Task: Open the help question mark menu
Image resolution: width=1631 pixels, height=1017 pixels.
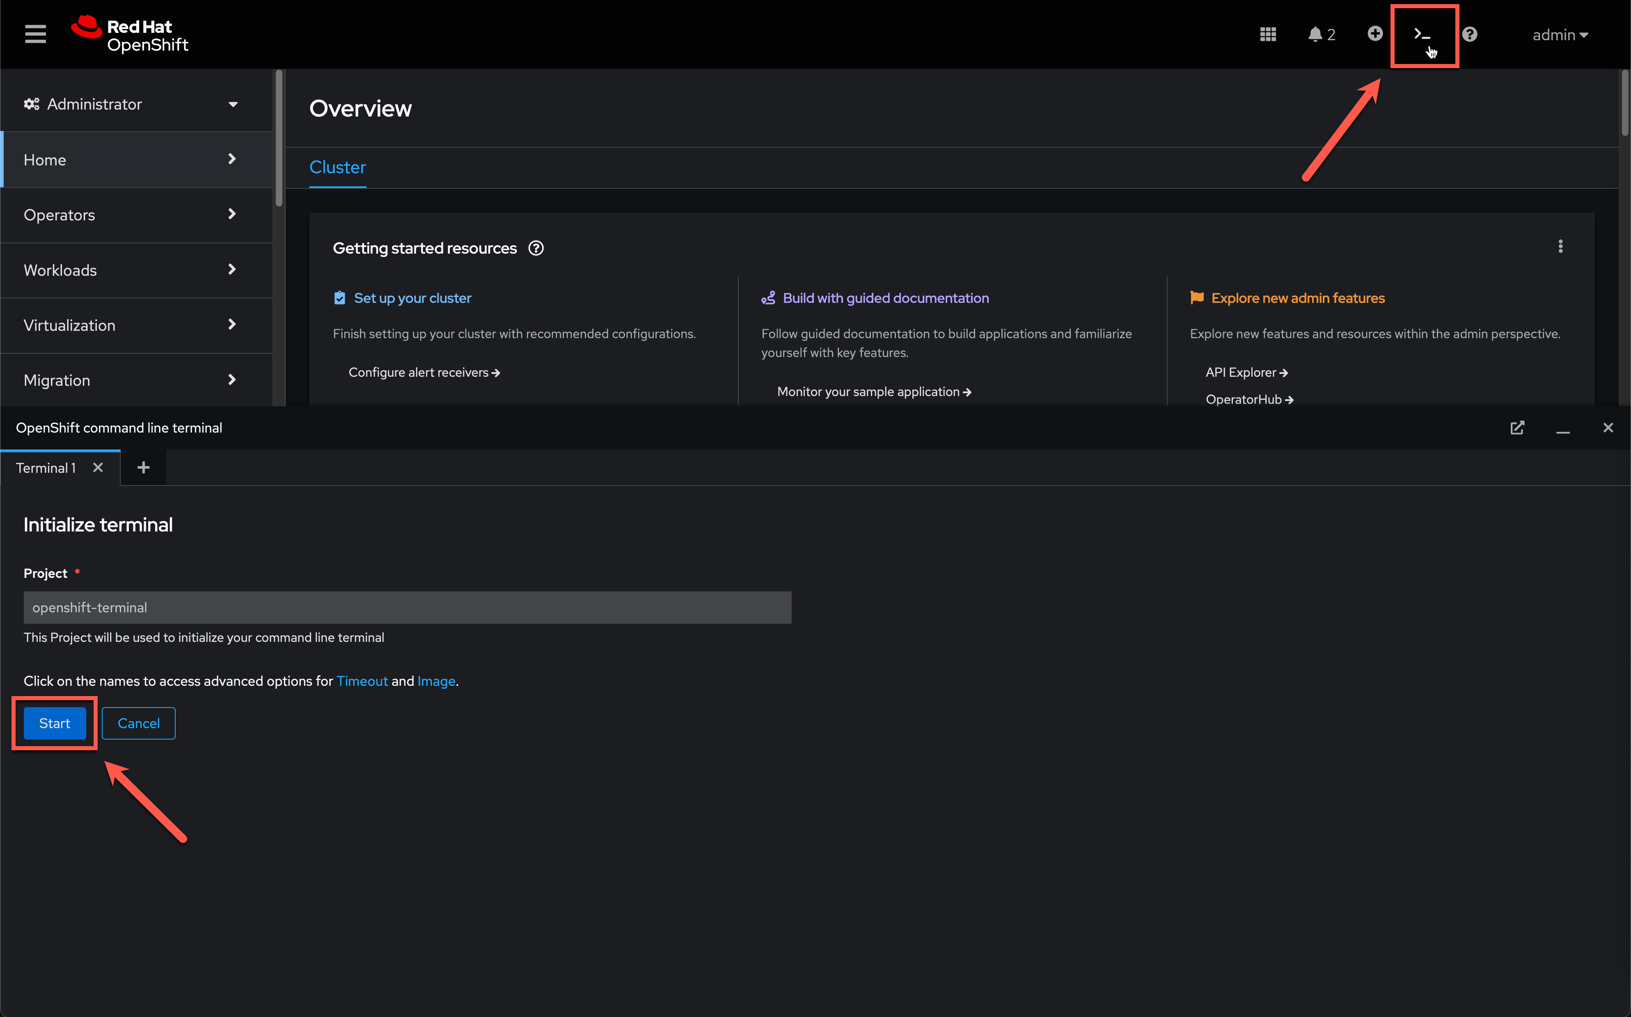Action: (x=1470, y=34)
